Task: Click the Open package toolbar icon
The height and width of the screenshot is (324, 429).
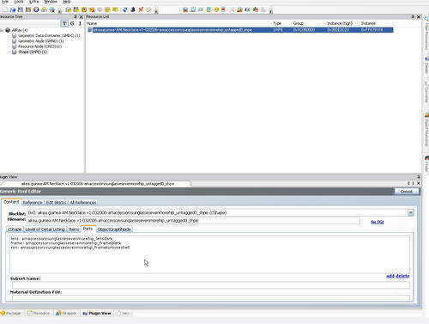Action: tap(13, 9)
